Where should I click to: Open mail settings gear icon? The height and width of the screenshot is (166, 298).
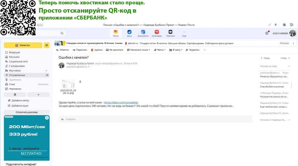267,33
